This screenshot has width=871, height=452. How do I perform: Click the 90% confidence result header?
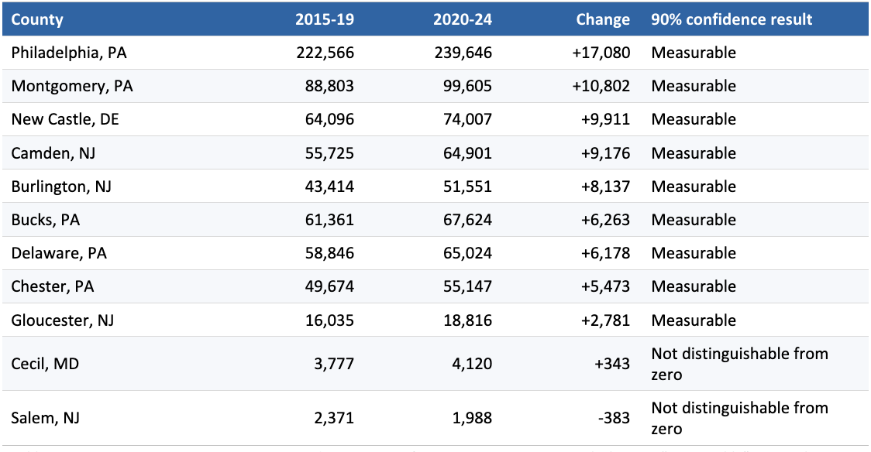coord(732,19)
